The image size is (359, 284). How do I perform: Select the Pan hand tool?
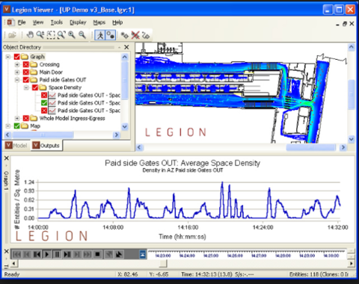click(x=30, y=35)
